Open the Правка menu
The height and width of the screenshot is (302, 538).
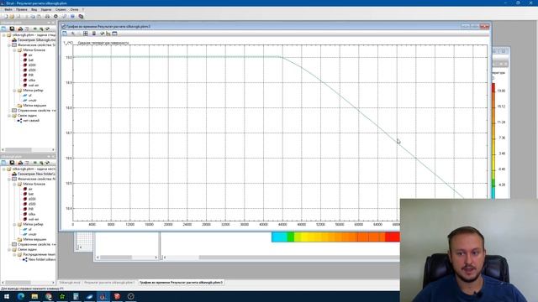[x=21, y=9]
